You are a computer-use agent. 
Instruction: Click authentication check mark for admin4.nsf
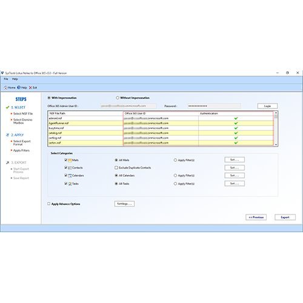point(236,118)
